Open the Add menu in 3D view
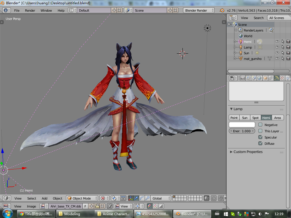The width and height of the screenshot is (291, 218). click(45, 198)
